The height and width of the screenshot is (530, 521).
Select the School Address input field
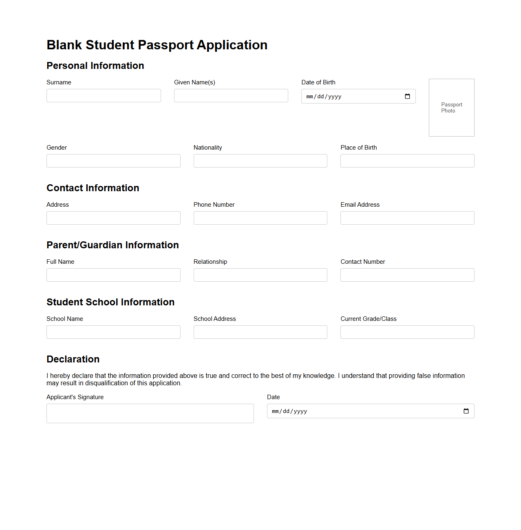pyautogui.click(x=260, y=332)
